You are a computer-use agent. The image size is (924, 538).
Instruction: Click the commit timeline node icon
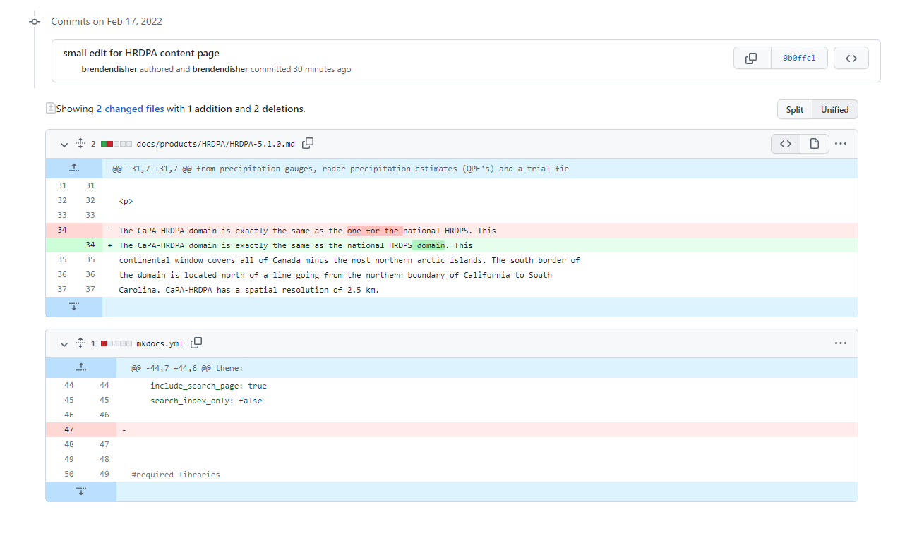point(35,22)
